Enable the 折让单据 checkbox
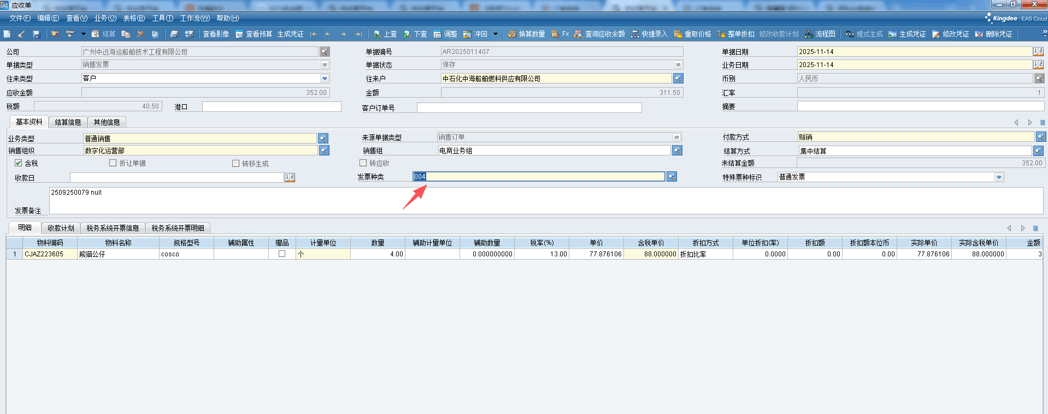1048x414 pixels. 113,163
